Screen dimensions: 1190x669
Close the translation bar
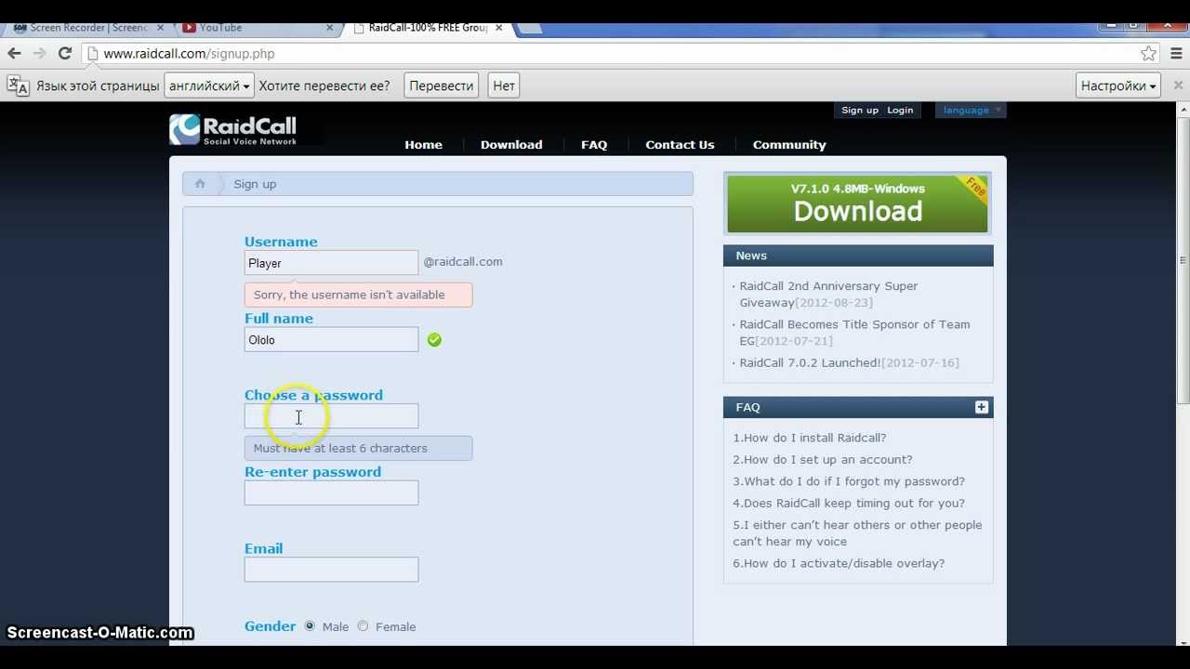1178,85
